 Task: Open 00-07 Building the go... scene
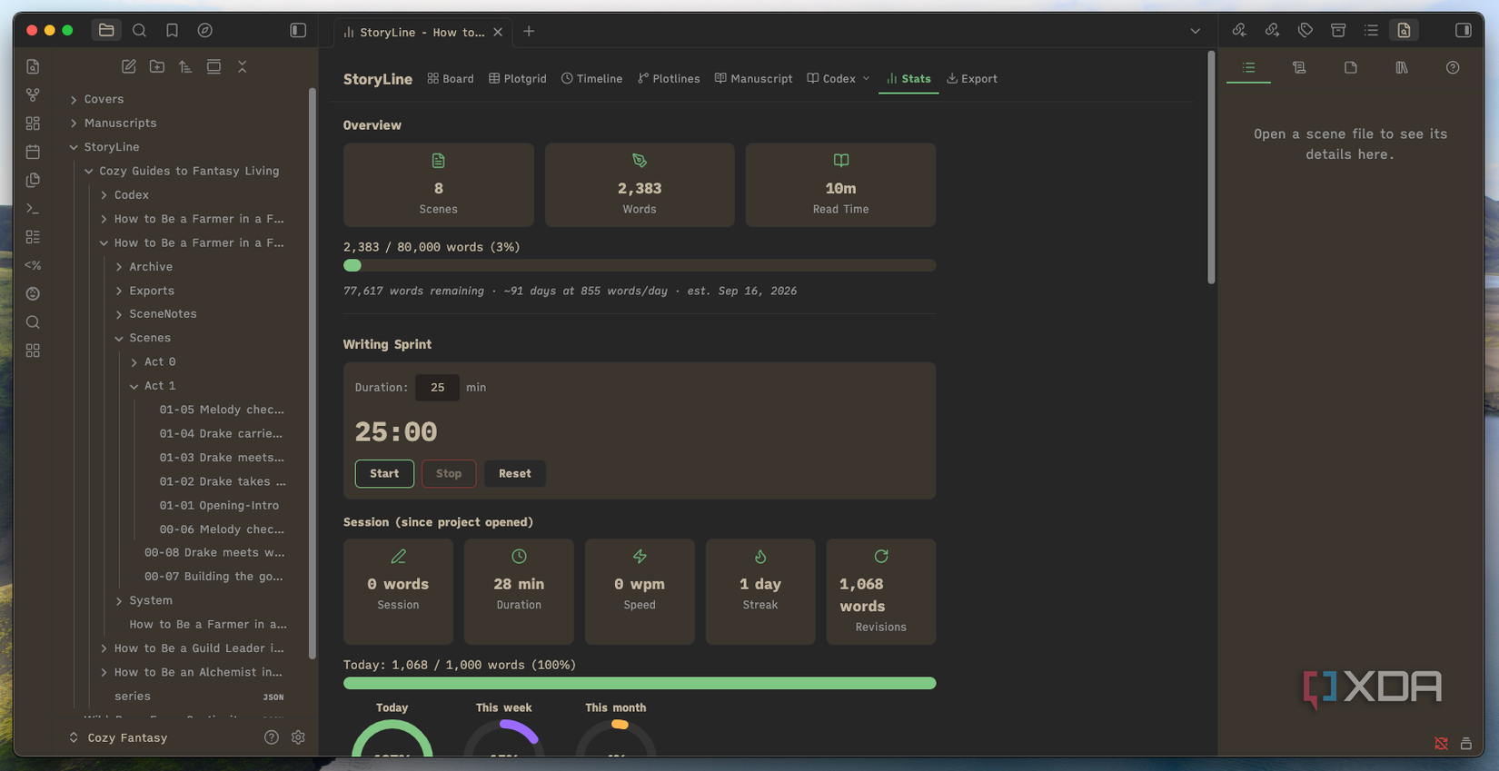(213, 576)
